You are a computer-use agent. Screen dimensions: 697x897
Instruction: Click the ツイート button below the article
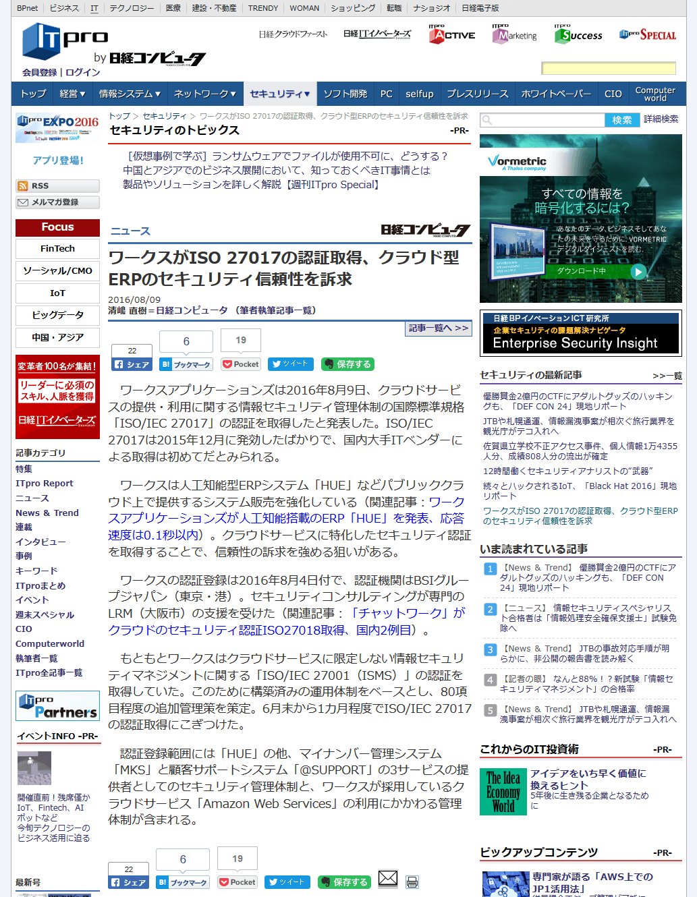[287, 882]
